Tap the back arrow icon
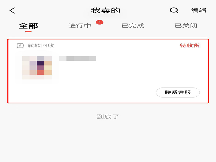This screenshot has height=162, width=216. [x=12, y=11]
